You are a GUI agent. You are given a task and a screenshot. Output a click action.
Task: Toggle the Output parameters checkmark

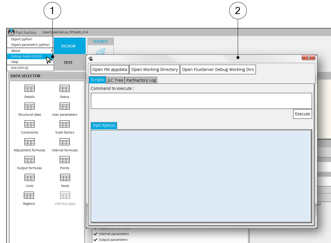click(95, 240)
